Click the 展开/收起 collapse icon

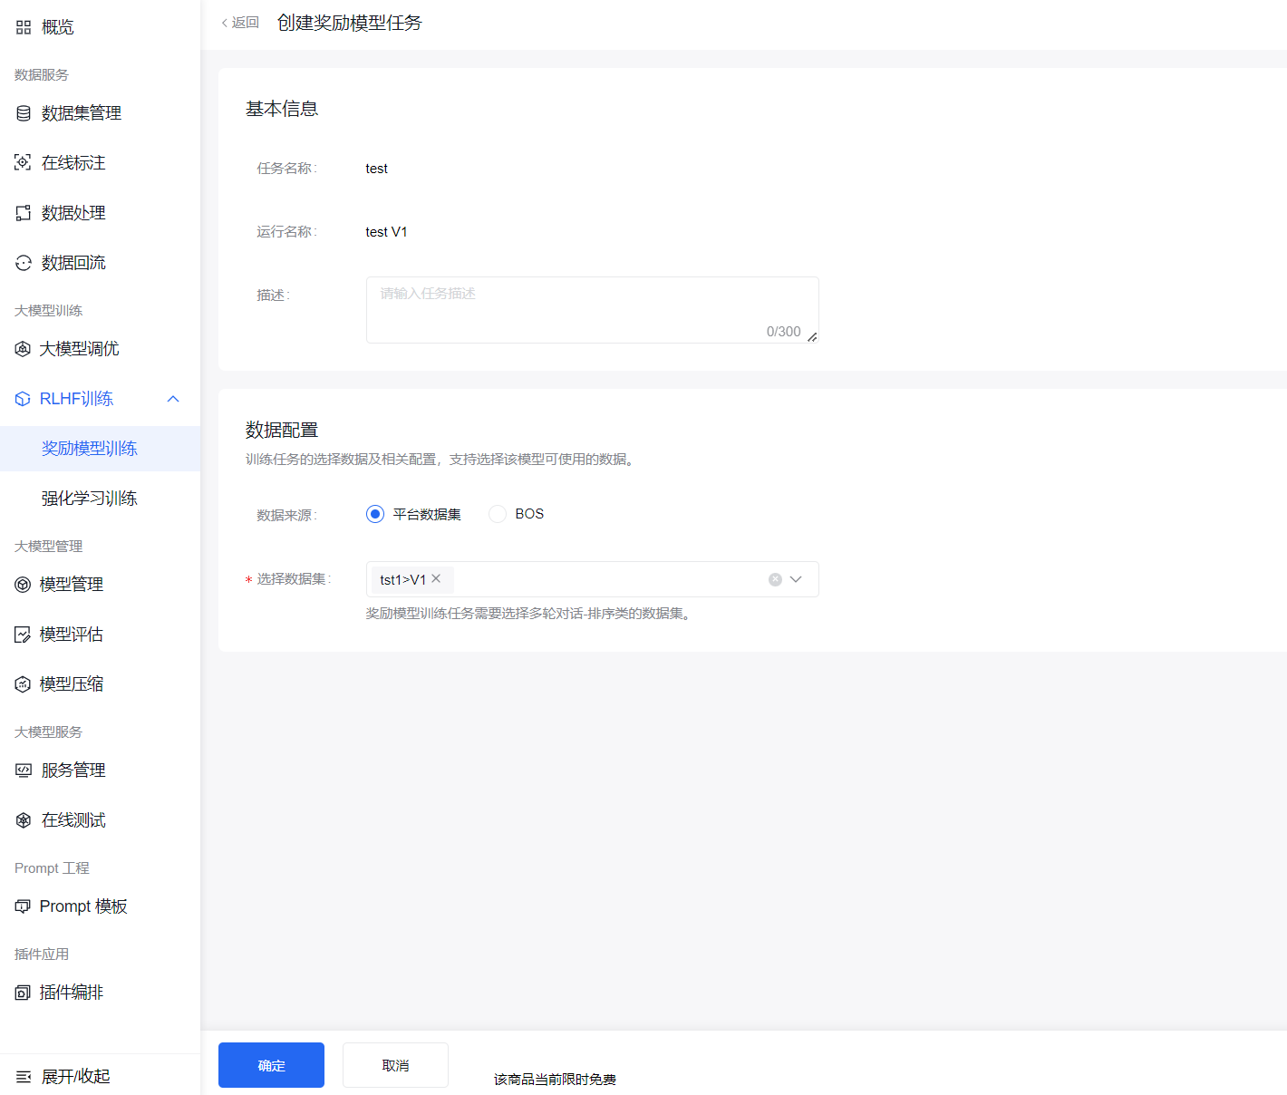point(24,1077)
